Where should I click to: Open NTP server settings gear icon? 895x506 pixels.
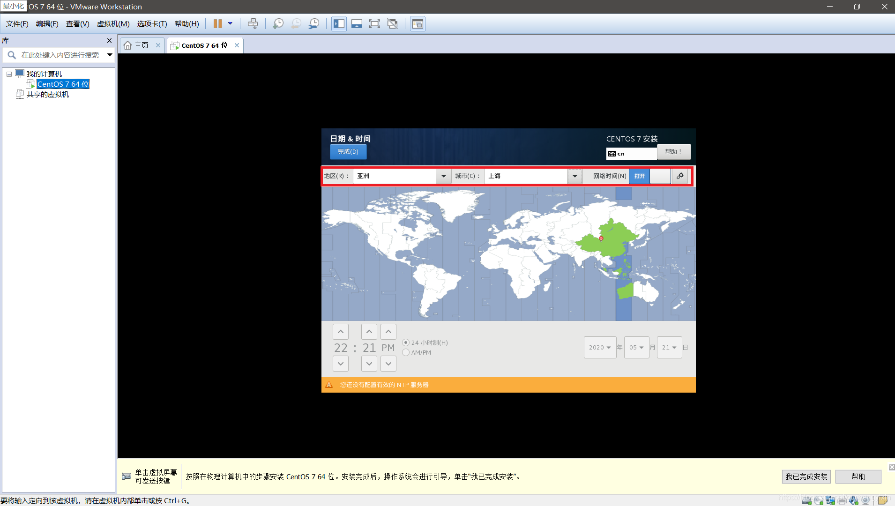680,176
